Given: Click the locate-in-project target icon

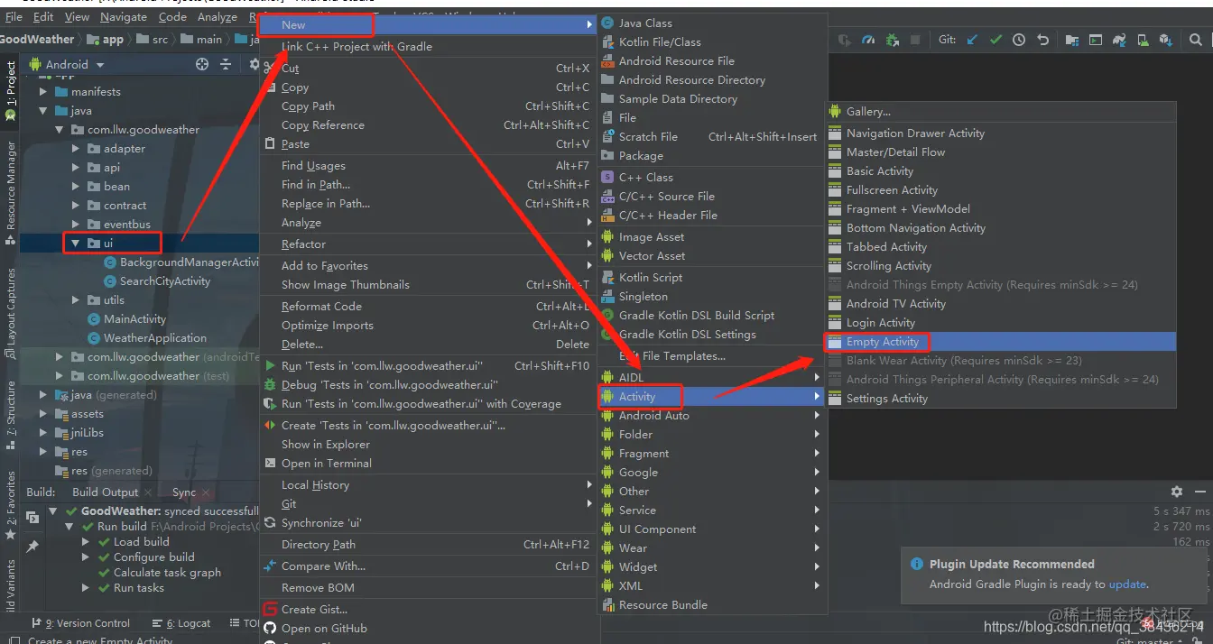Looking at the screenshot, I should tap(202, 64).
